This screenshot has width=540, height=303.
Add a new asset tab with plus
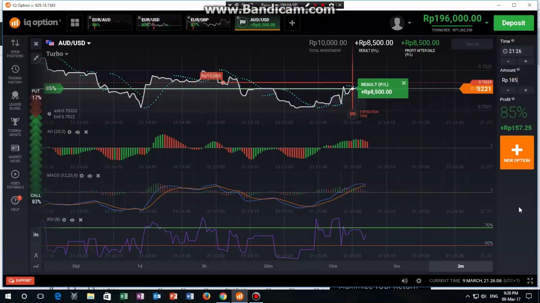(x=292, y=23)
